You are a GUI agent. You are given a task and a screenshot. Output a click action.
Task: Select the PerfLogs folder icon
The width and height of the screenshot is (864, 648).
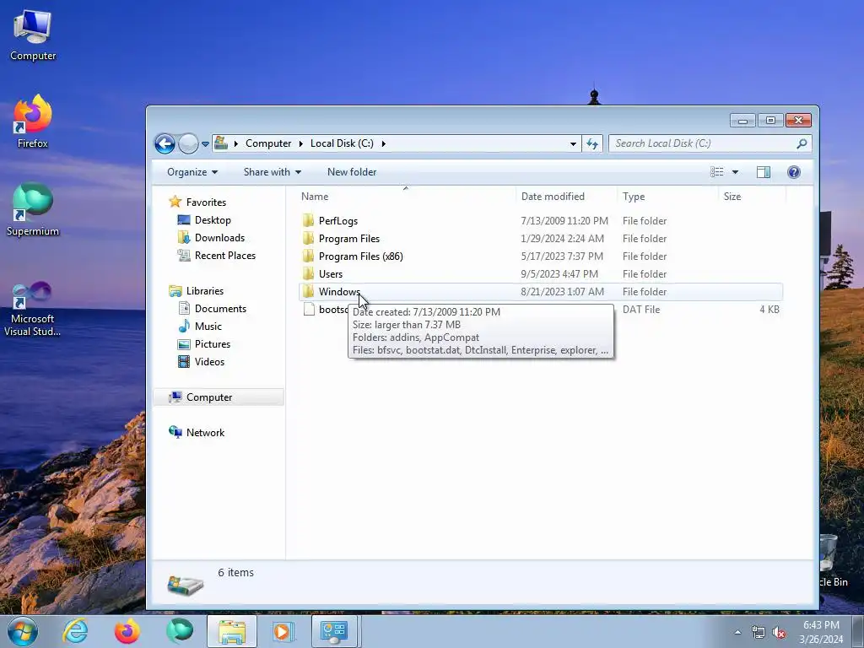pyautogui.click(x=309, y=221)
